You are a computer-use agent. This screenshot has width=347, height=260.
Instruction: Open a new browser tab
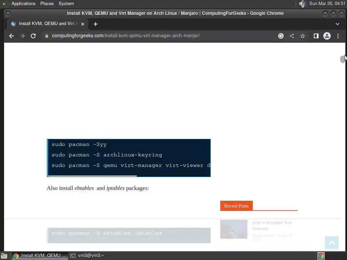click(95, 24)
